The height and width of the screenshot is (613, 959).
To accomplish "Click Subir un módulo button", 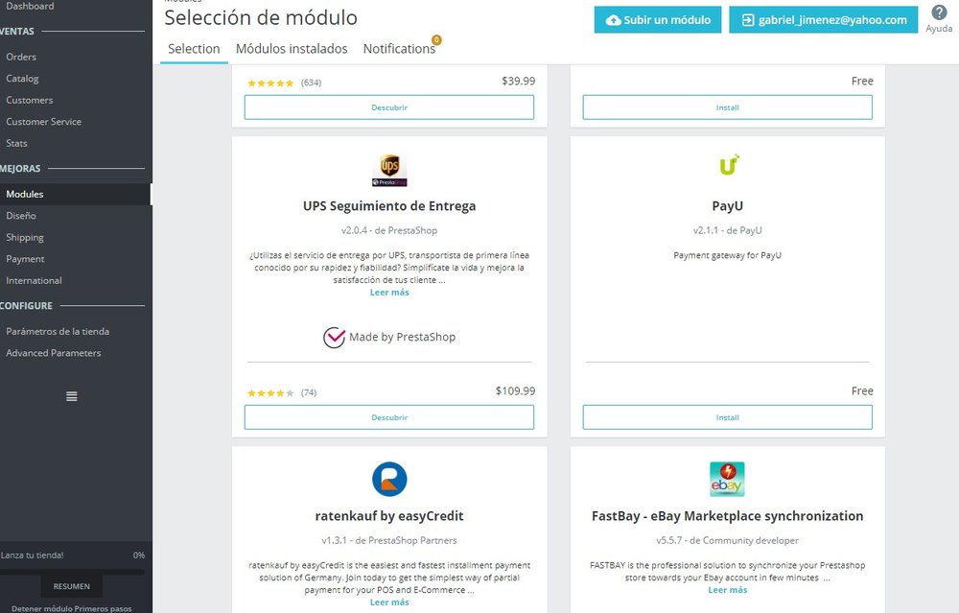I will pyautogui.click(x=658, y=20).
